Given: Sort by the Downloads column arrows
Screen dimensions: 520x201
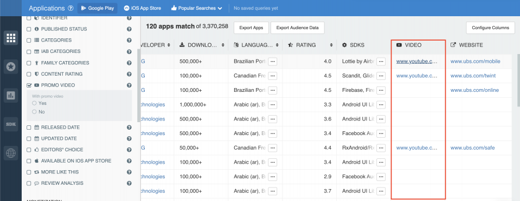Looking at the screenshot, I should click(223, 45).
